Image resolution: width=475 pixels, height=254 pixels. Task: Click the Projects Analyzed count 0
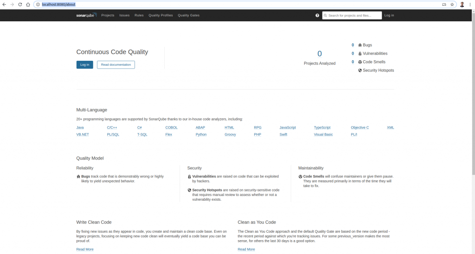pos(320,54)
